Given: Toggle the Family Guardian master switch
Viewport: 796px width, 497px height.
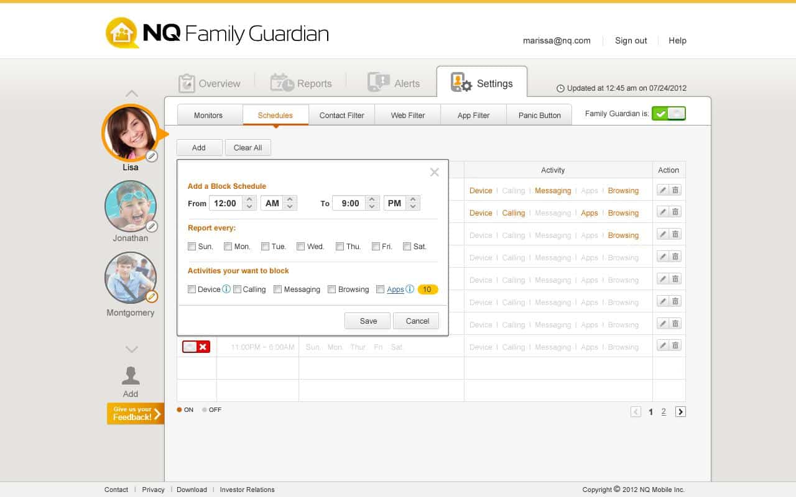Looking at the screenshot, I should 670,113.
